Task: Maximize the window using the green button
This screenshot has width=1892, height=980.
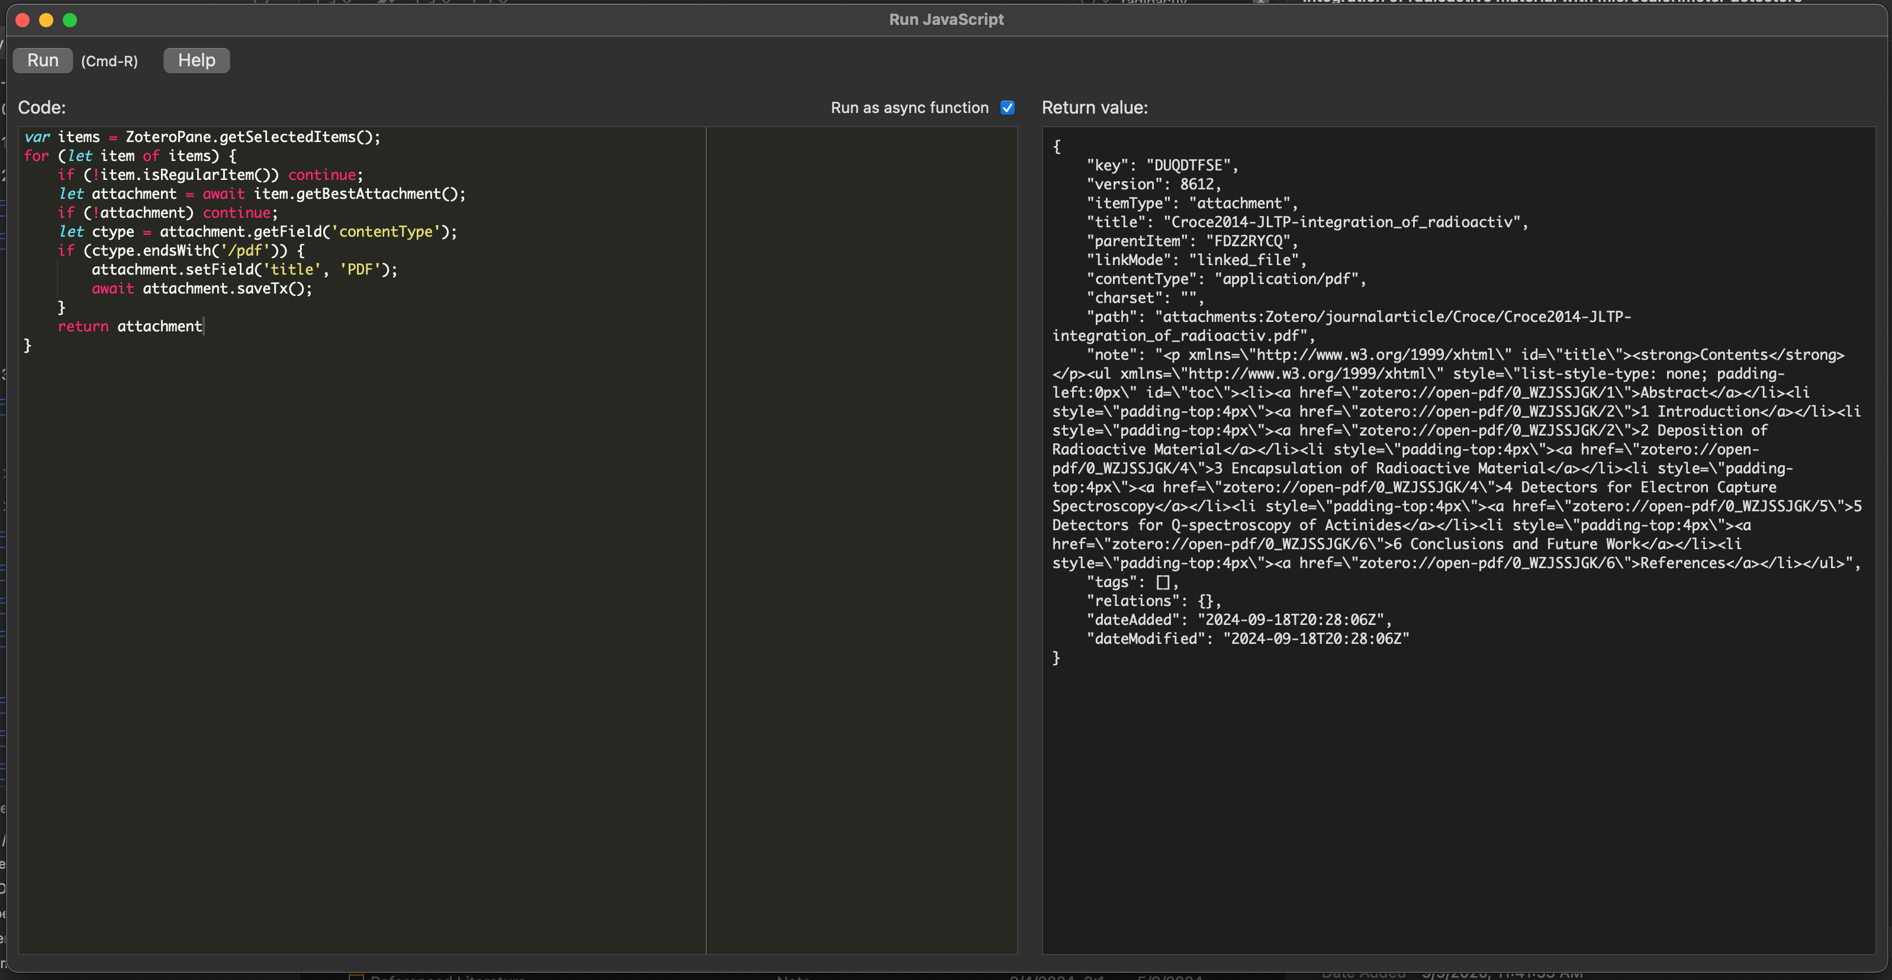Action: [x=70, y=20]
